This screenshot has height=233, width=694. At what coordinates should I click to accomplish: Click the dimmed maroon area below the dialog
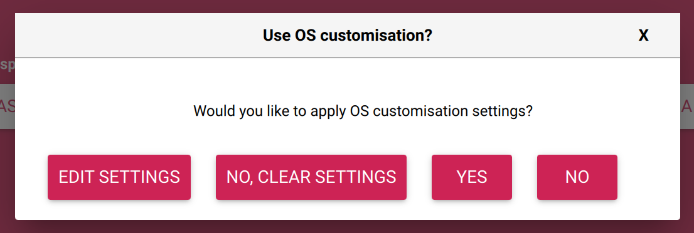tap(347, 226)
